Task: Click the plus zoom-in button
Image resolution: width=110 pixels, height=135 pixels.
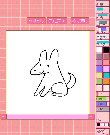Action: pyautogui.click(x=3, y=117)
